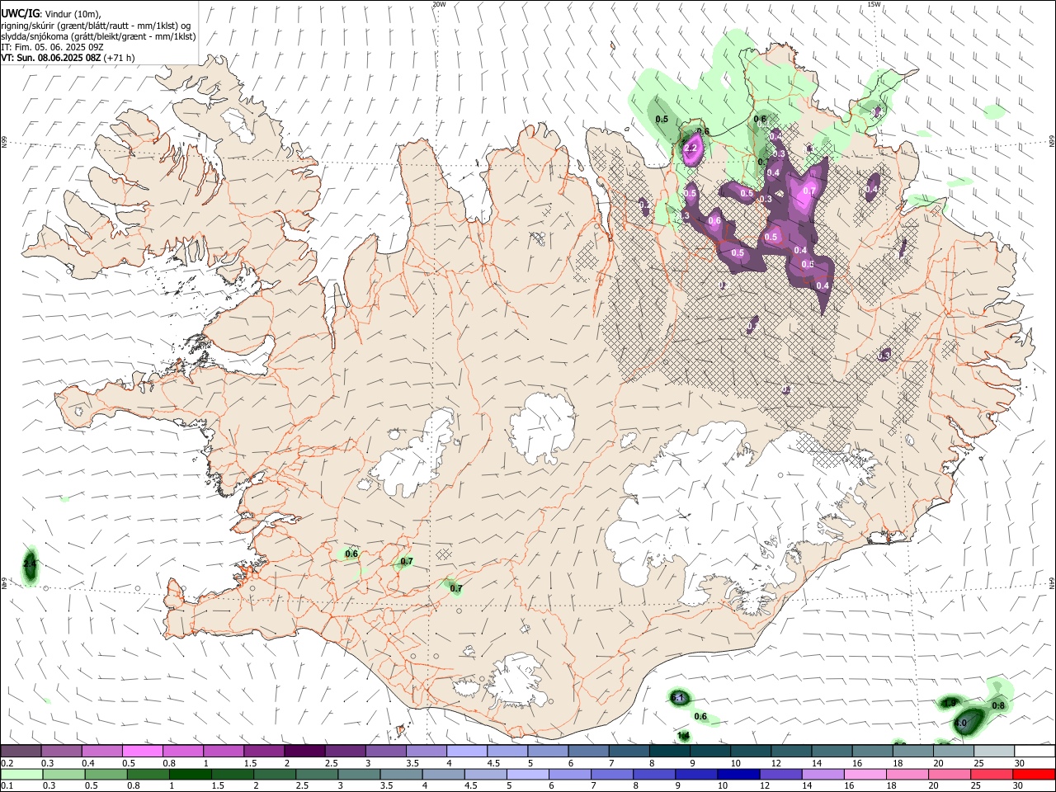This screenshot has height=792, width=1056.
Task: Click the 'VT: Sun. 08.06.2025 08Z (+71 h)' line
Action: [x=68, y=58]
